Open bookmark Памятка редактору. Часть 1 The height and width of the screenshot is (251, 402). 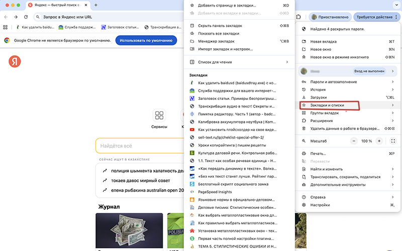(239, 114)
